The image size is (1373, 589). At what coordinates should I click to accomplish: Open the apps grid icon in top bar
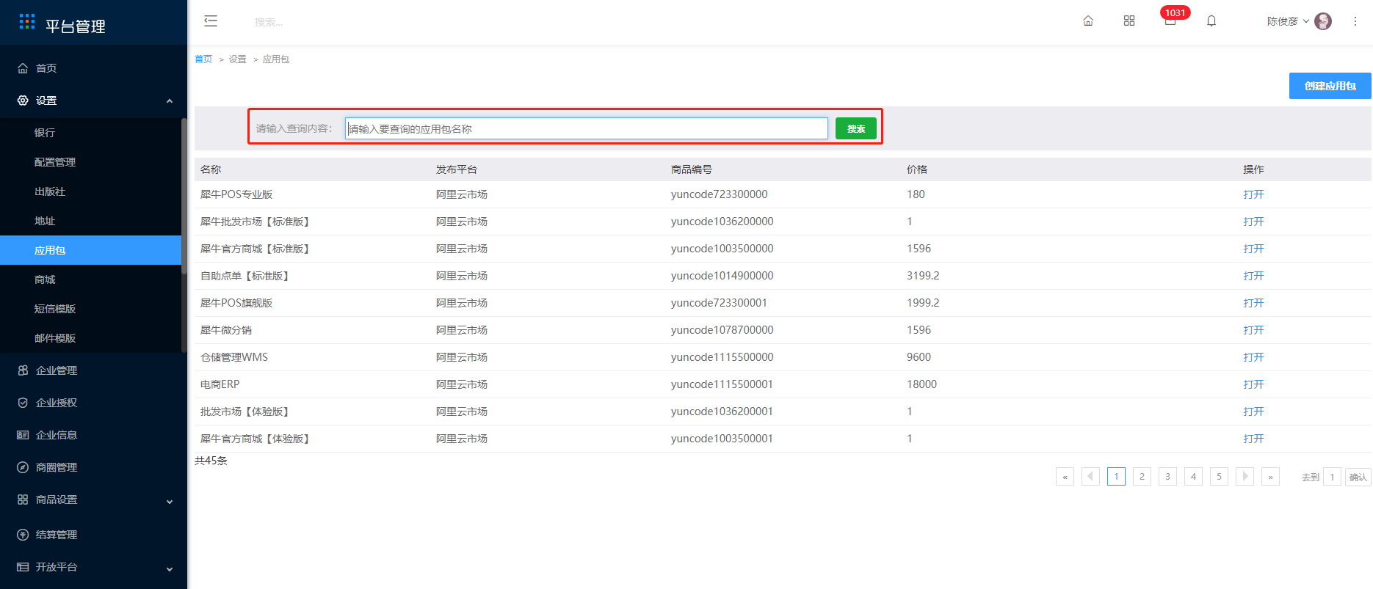tap(1129, 21)
